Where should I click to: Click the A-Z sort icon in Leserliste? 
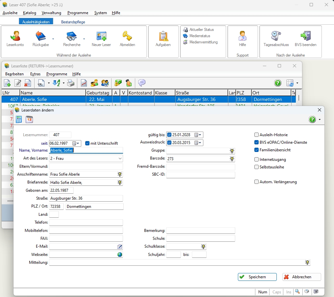click(57, 83)
